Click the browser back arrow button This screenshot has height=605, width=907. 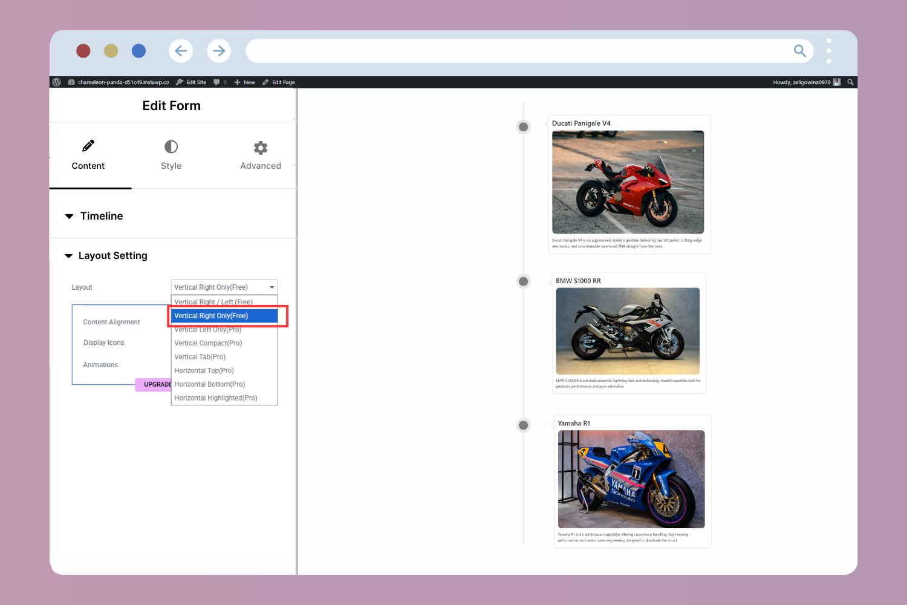(181, 51)
